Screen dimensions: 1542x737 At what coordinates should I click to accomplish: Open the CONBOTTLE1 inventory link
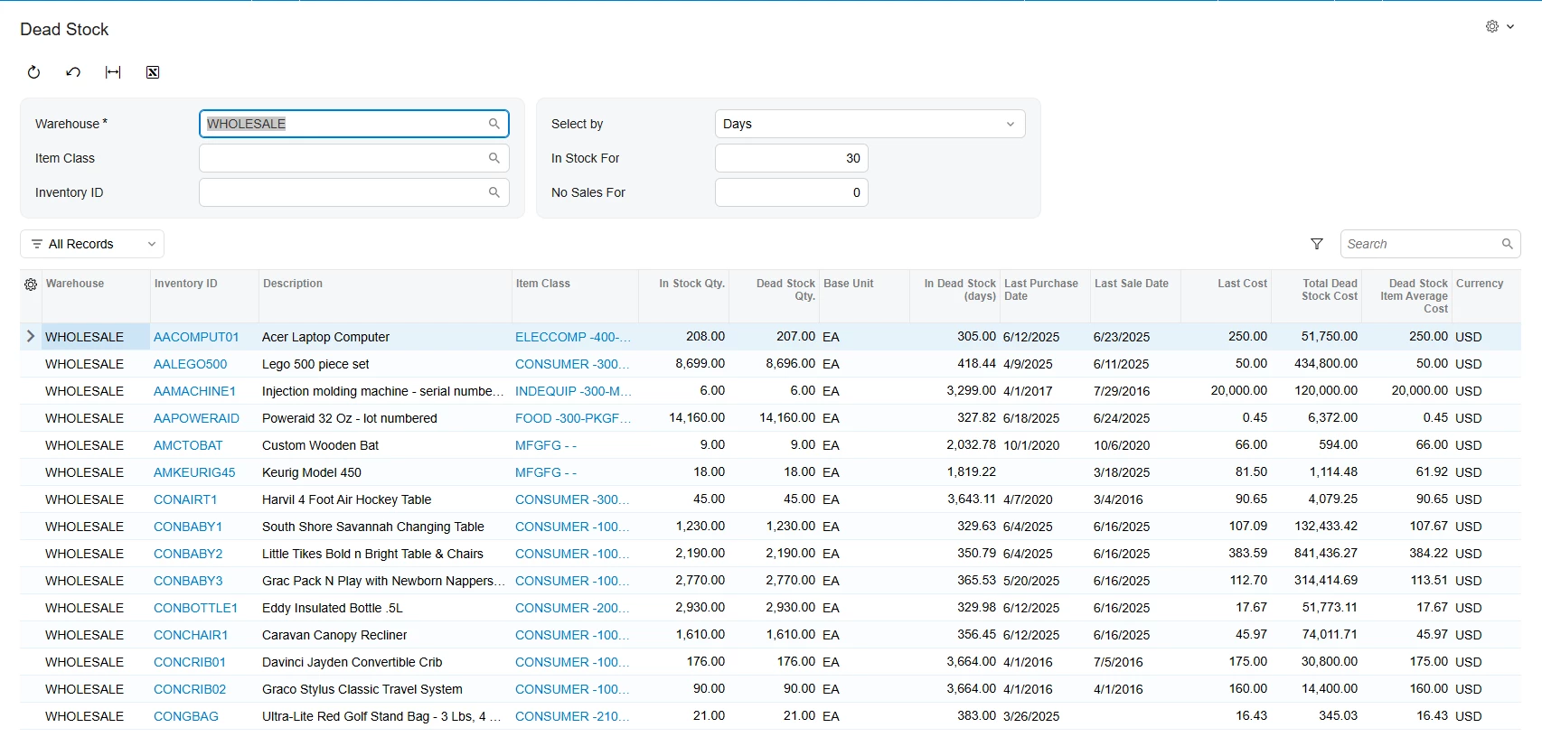[195, 608]
